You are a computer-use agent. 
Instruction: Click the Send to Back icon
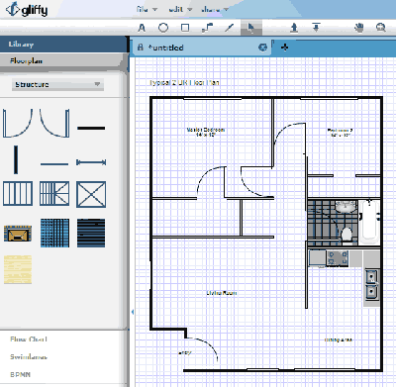click(x=316, y=28)
